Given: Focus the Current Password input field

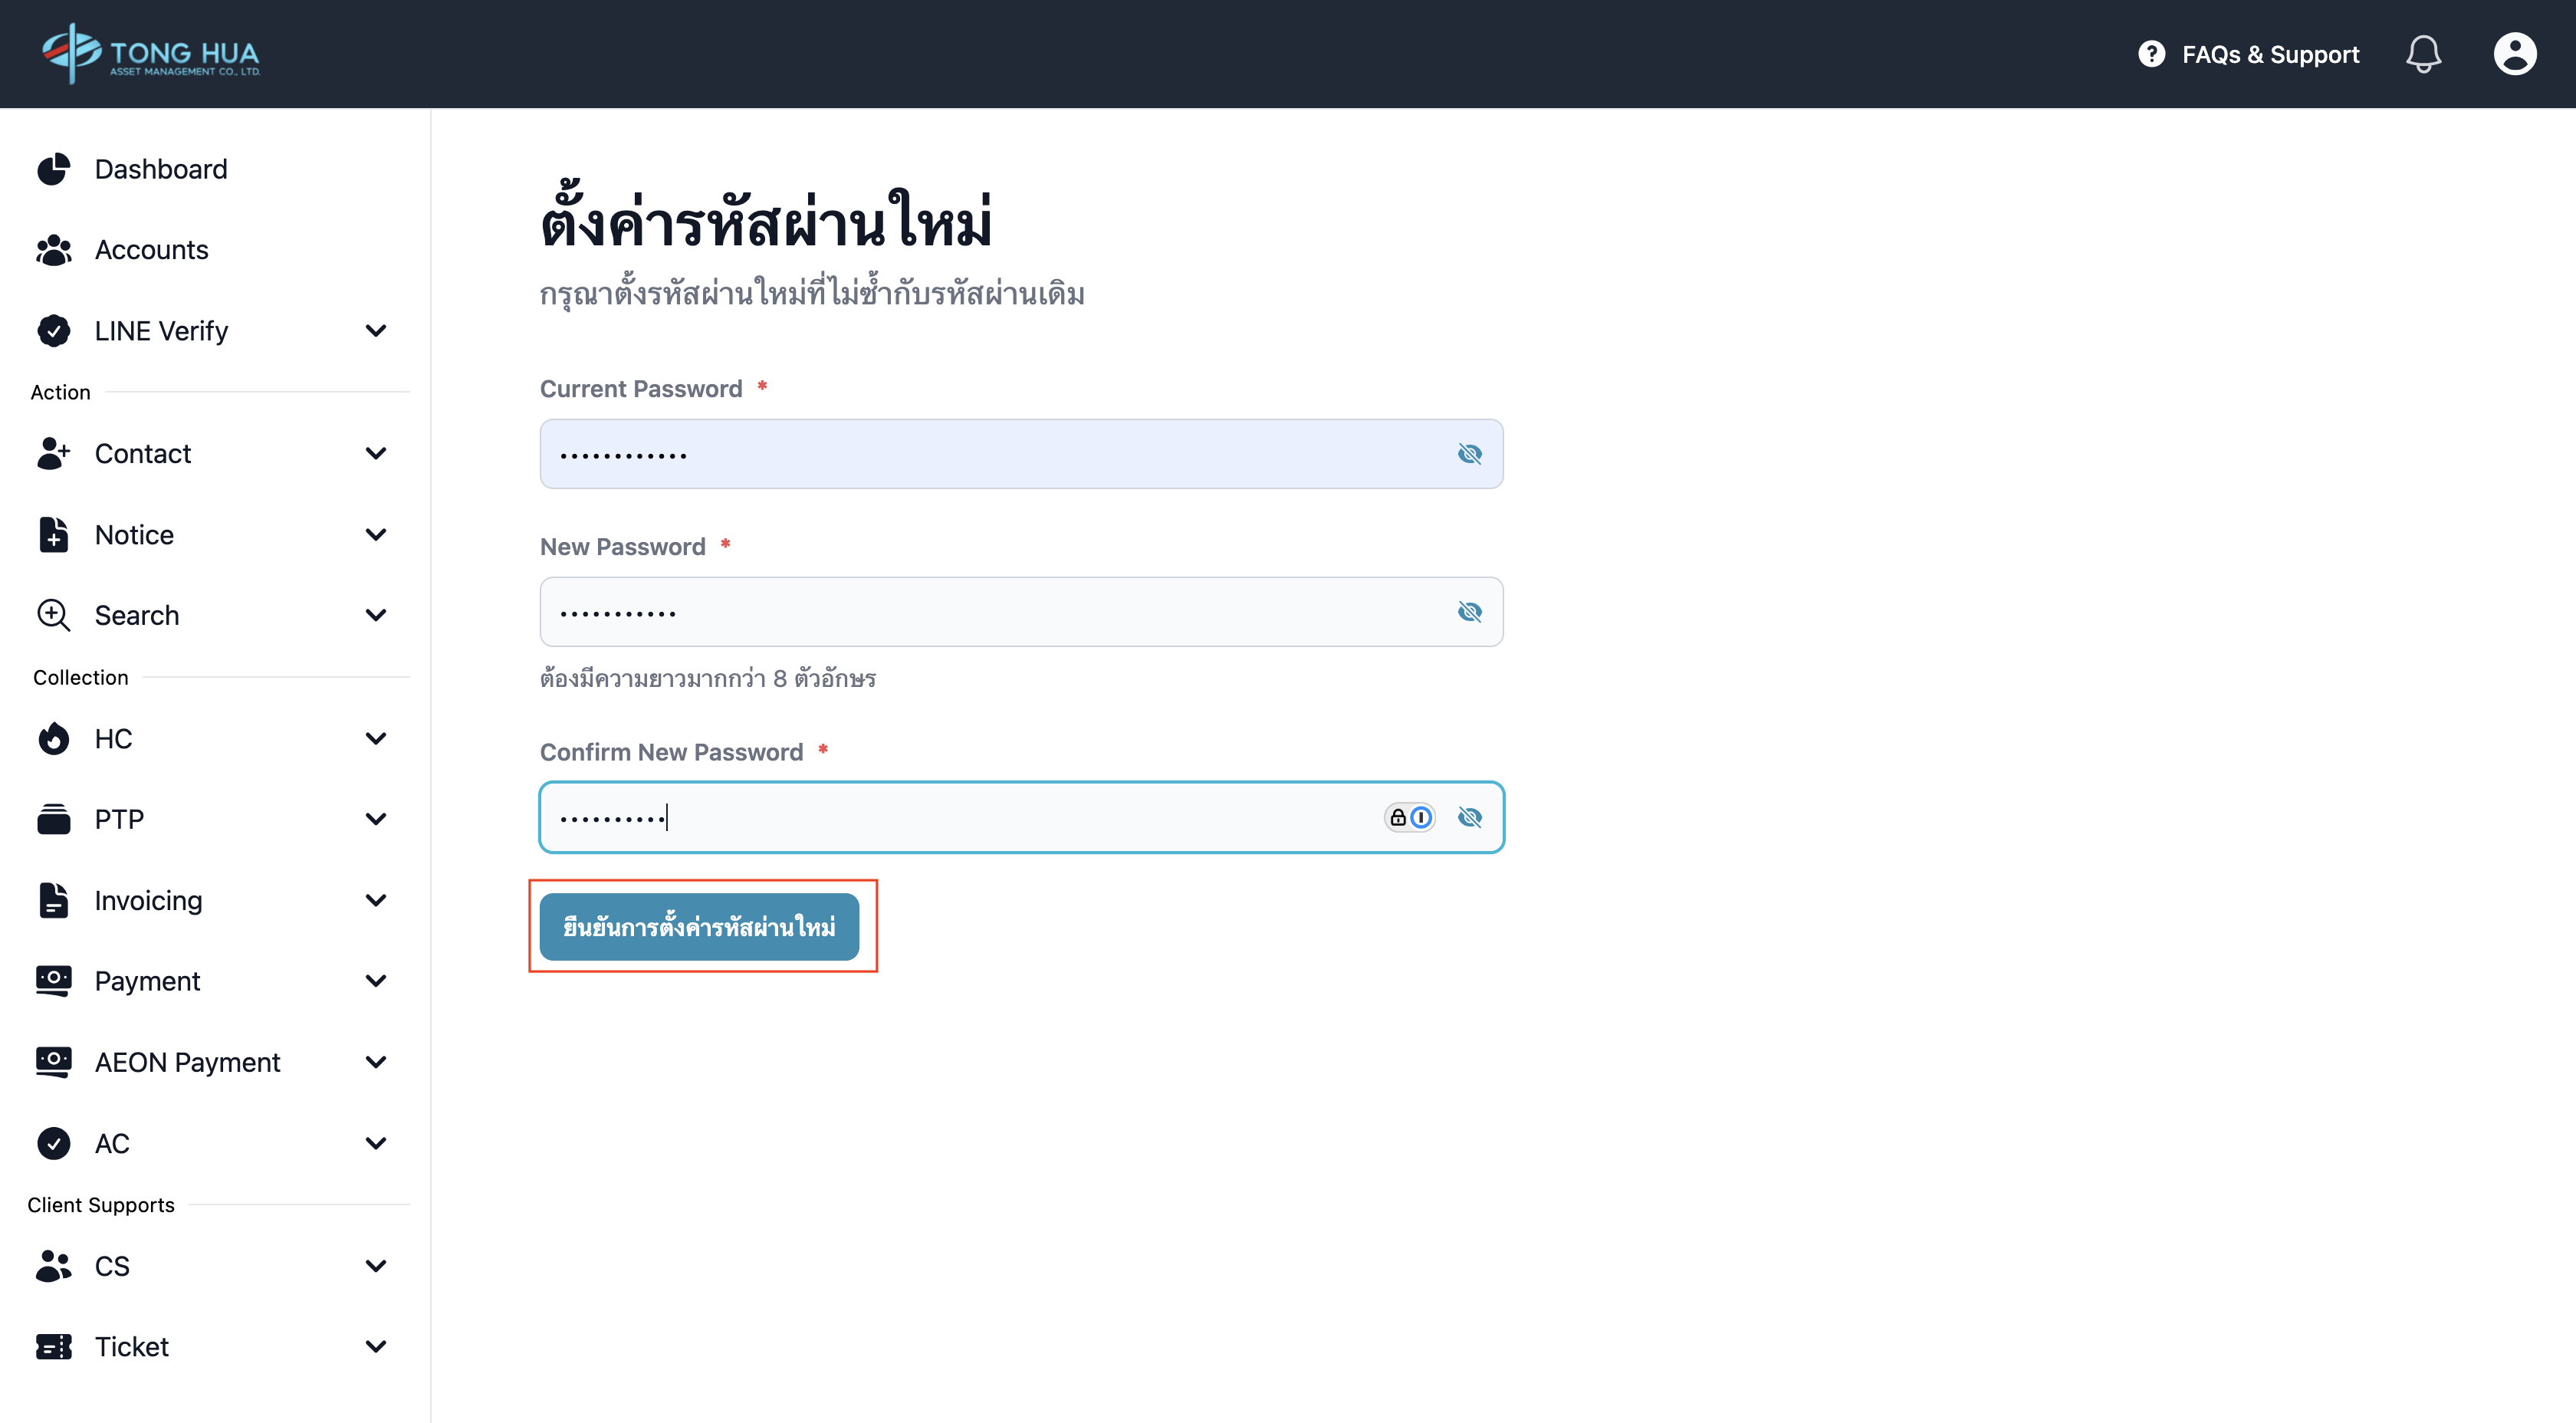Looking at the screenshot, I should coord(990,454).
